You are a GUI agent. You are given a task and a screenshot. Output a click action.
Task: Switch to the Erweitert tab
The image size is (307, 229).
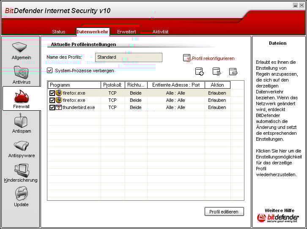(126, 32)
